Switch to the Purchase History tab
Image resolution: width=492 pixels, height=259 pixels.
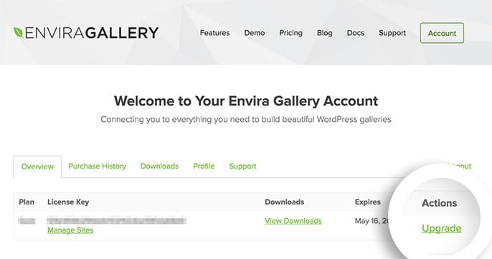tap(98, 166)
